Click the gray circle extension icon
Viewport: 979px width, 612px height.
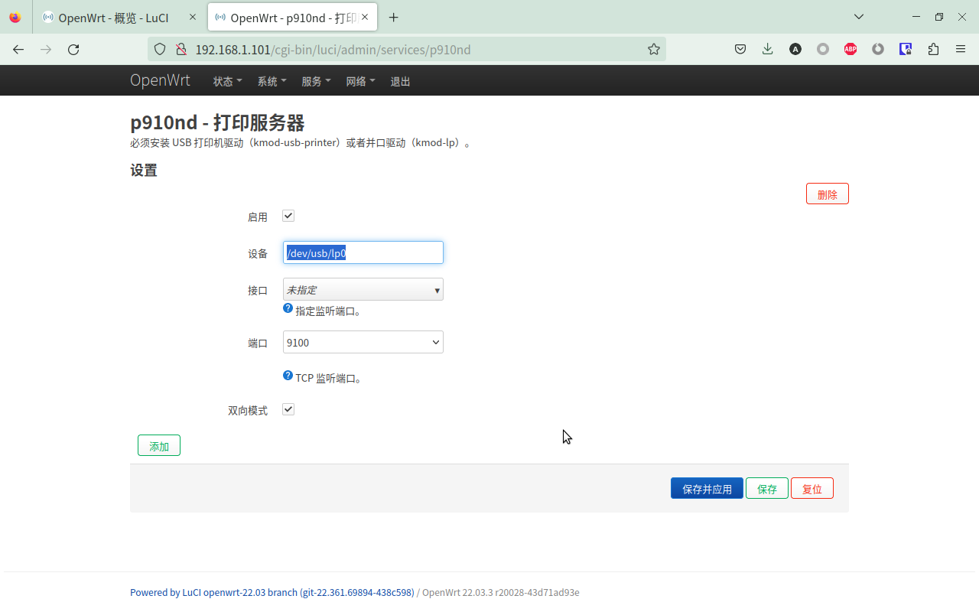click(823, 49)
